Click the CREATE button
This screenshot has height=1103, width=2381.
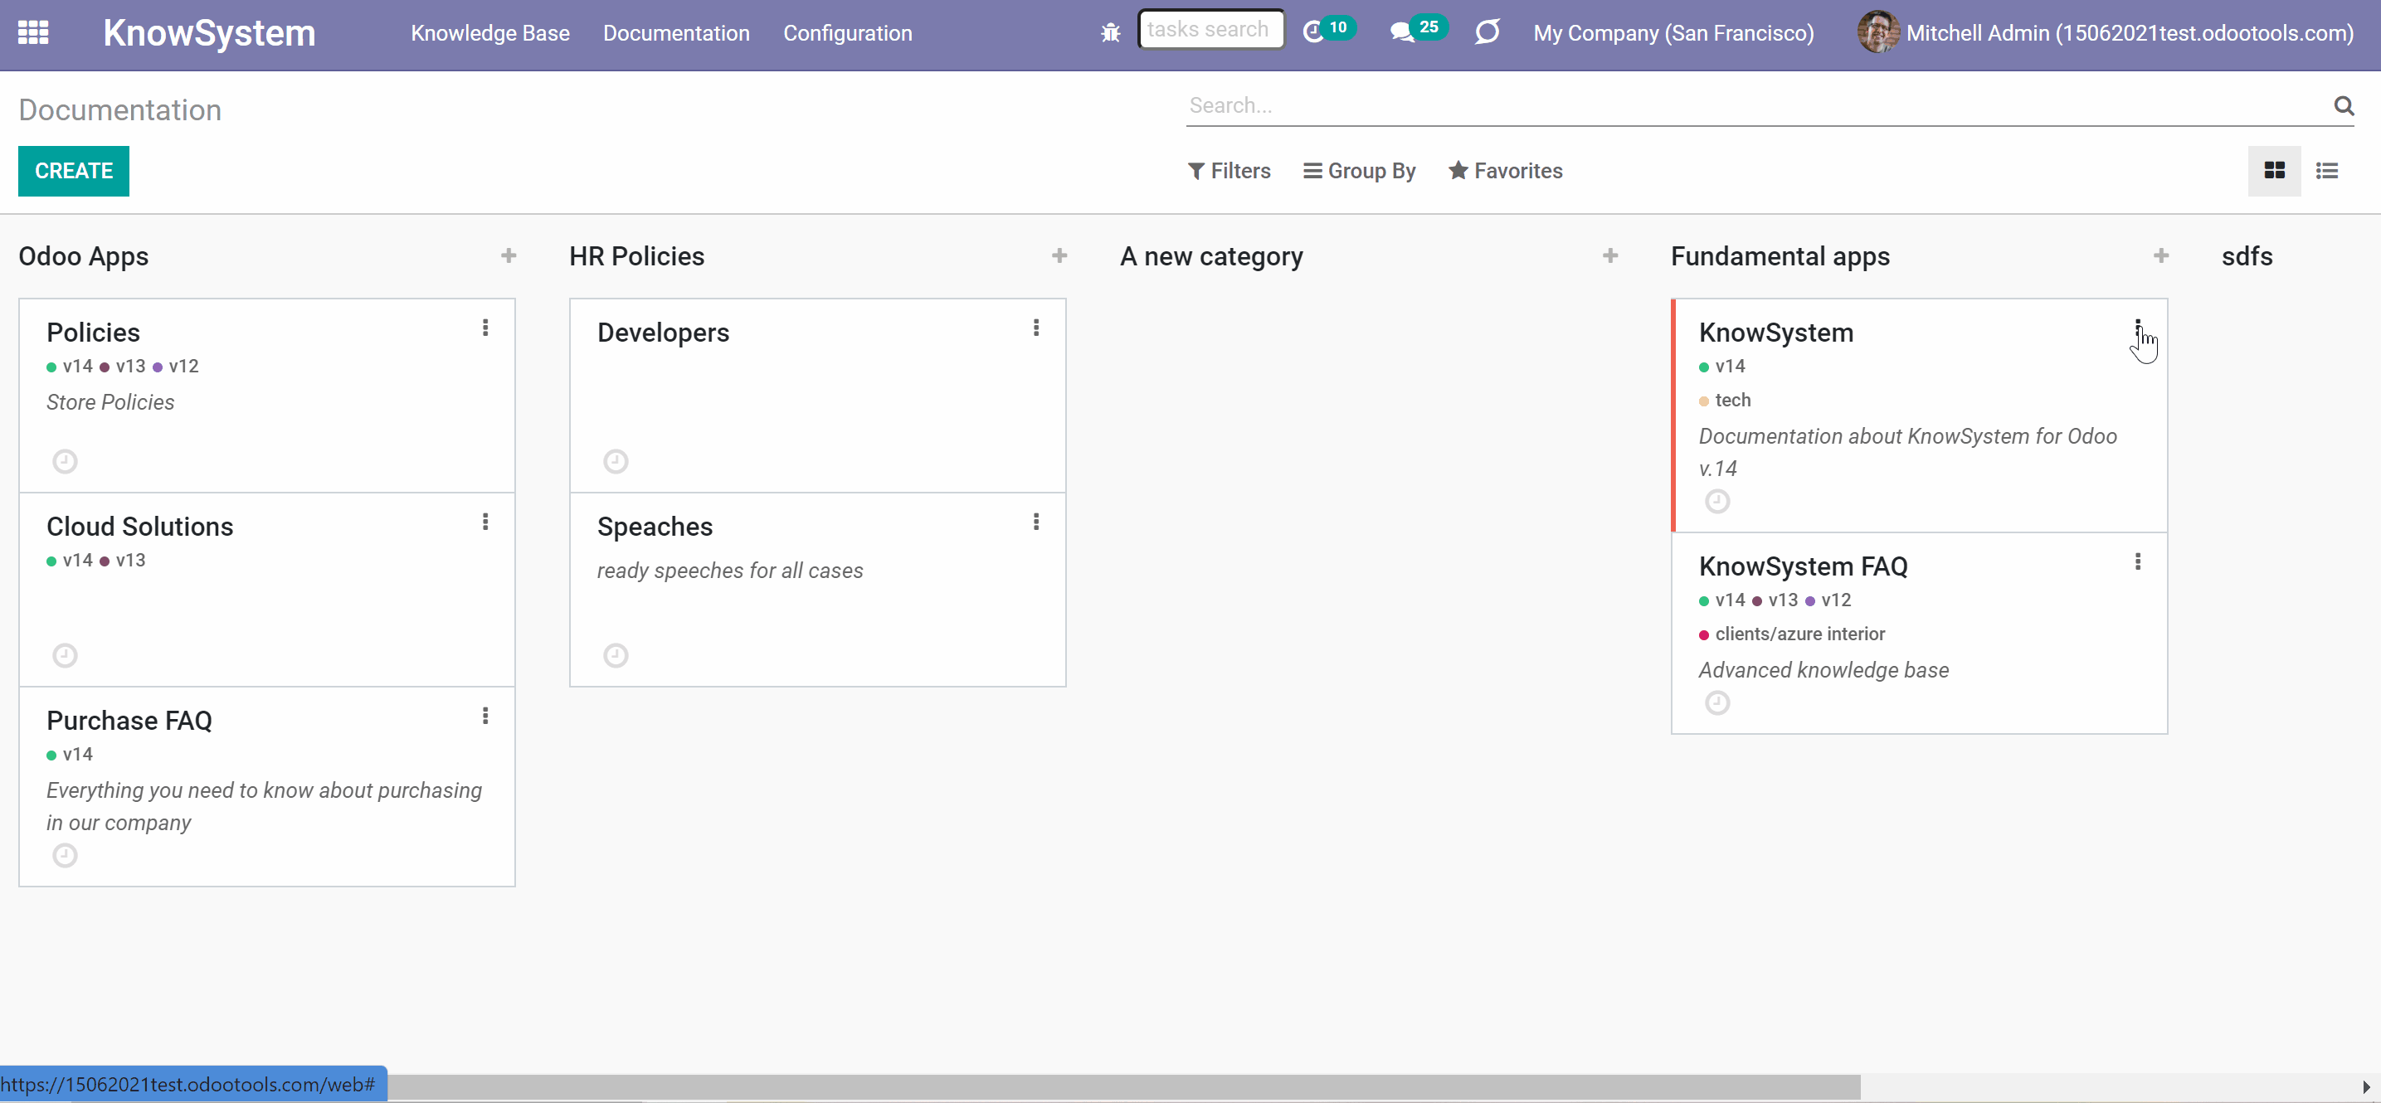point(74,171)
